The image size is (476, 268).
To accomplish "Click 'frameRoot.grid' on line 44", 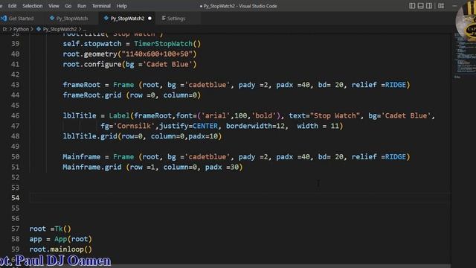I will click(x=92, y=95).
